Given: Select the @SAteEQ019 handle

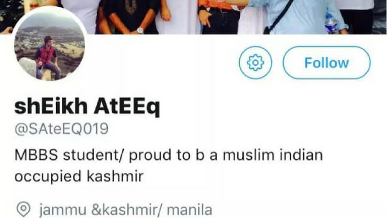Looking at the screenshot, I should pos(61,129).
